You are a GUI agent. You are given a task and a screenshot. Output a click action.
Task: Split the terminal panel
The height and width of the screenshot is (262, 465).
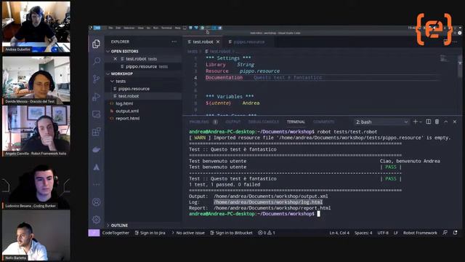(428, 122)
